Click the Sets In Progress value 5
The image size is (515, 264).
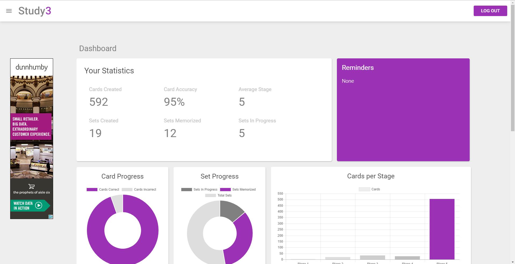242,133
